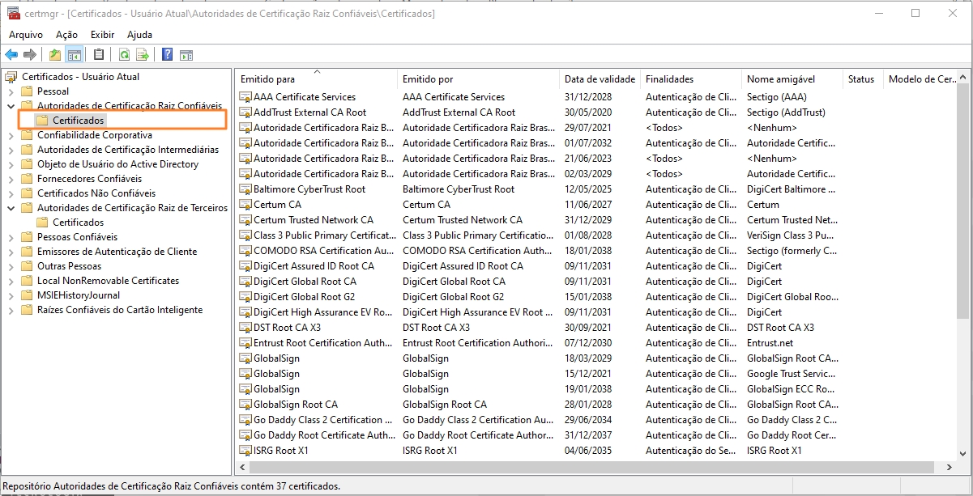Click the clipboard icon in the toolbar
Image resolution: width=973 pixels, height=496 pixels.
[99, 54]
